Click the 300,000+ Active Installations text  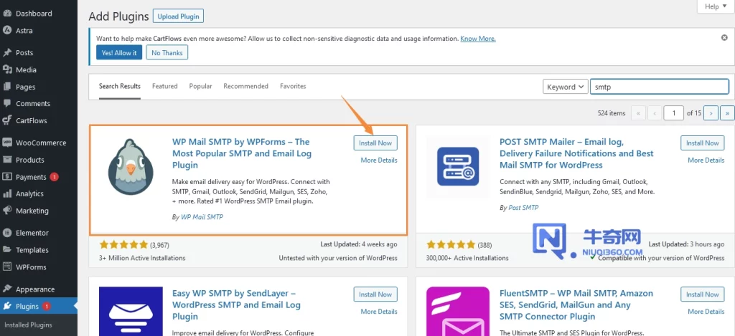(x=467, y=258)
